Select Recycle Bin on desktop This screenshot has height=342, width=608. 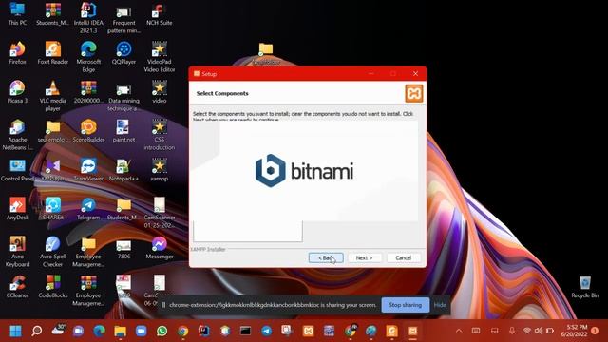click(585, 287)
